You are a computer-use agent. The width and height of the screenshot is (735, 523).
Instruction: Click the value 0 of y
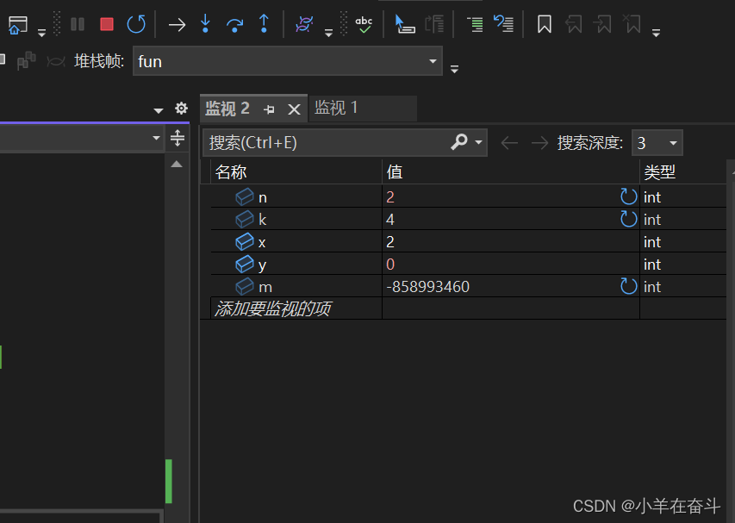(x=390, y=265)
